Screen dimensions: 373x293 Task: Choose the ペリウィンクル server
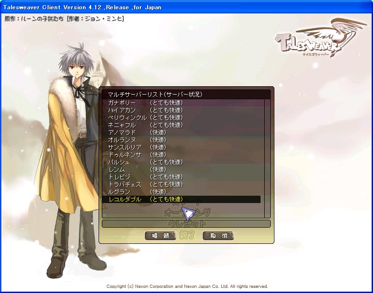181,118
